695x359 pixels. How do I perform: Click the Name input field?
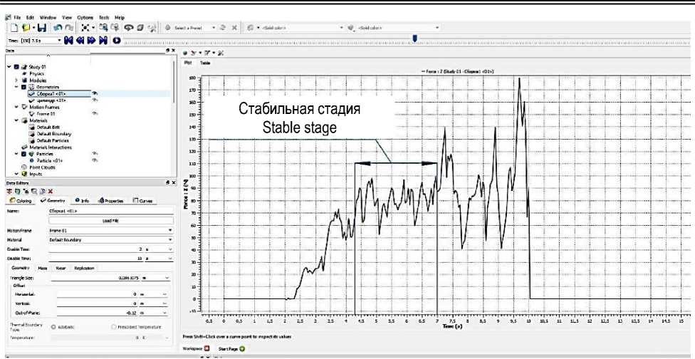tap(111, 211)
